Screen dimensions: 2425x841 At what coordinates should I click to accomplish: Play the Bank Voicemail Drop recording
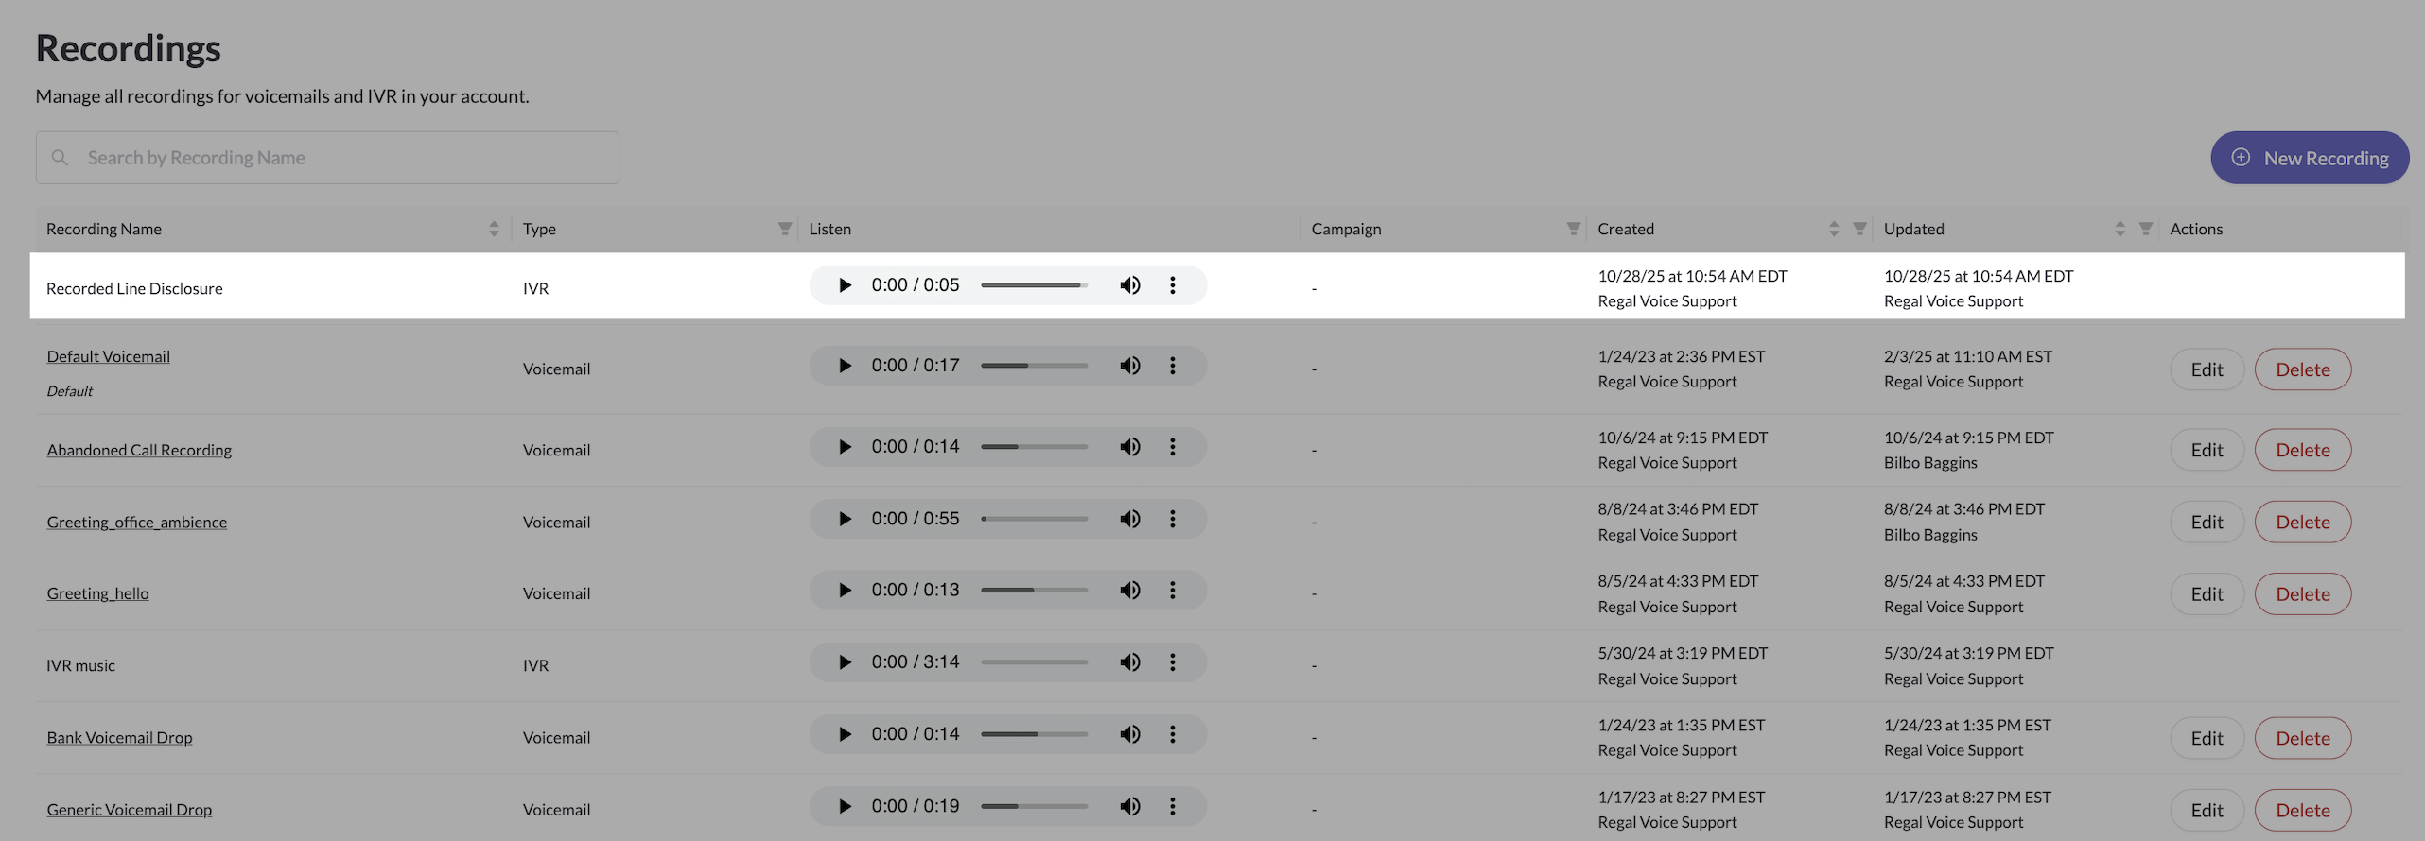[x=845, y=734]
